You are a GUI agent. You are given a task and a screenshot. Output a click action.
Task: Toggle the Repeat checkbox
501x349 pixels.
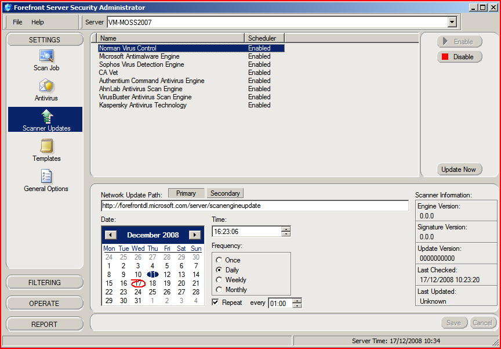(x=216, y=303)
